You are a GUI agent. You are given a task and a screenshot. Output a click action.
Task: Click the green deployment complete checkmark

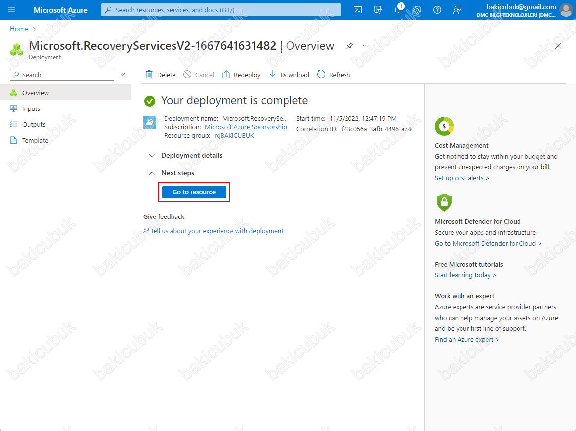150,101
